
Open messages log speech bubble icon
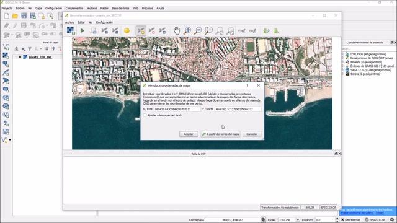click(x=392, y=220)
